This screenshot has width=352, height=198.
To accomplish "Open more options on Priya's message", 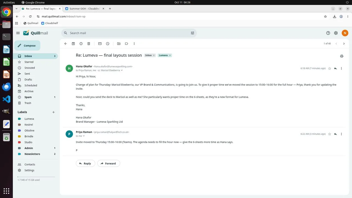I will tap(341, 134).
